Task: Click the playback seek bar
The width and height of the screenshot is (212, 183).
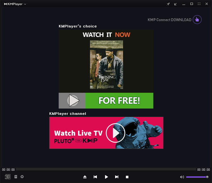Action: click(106, 169)
